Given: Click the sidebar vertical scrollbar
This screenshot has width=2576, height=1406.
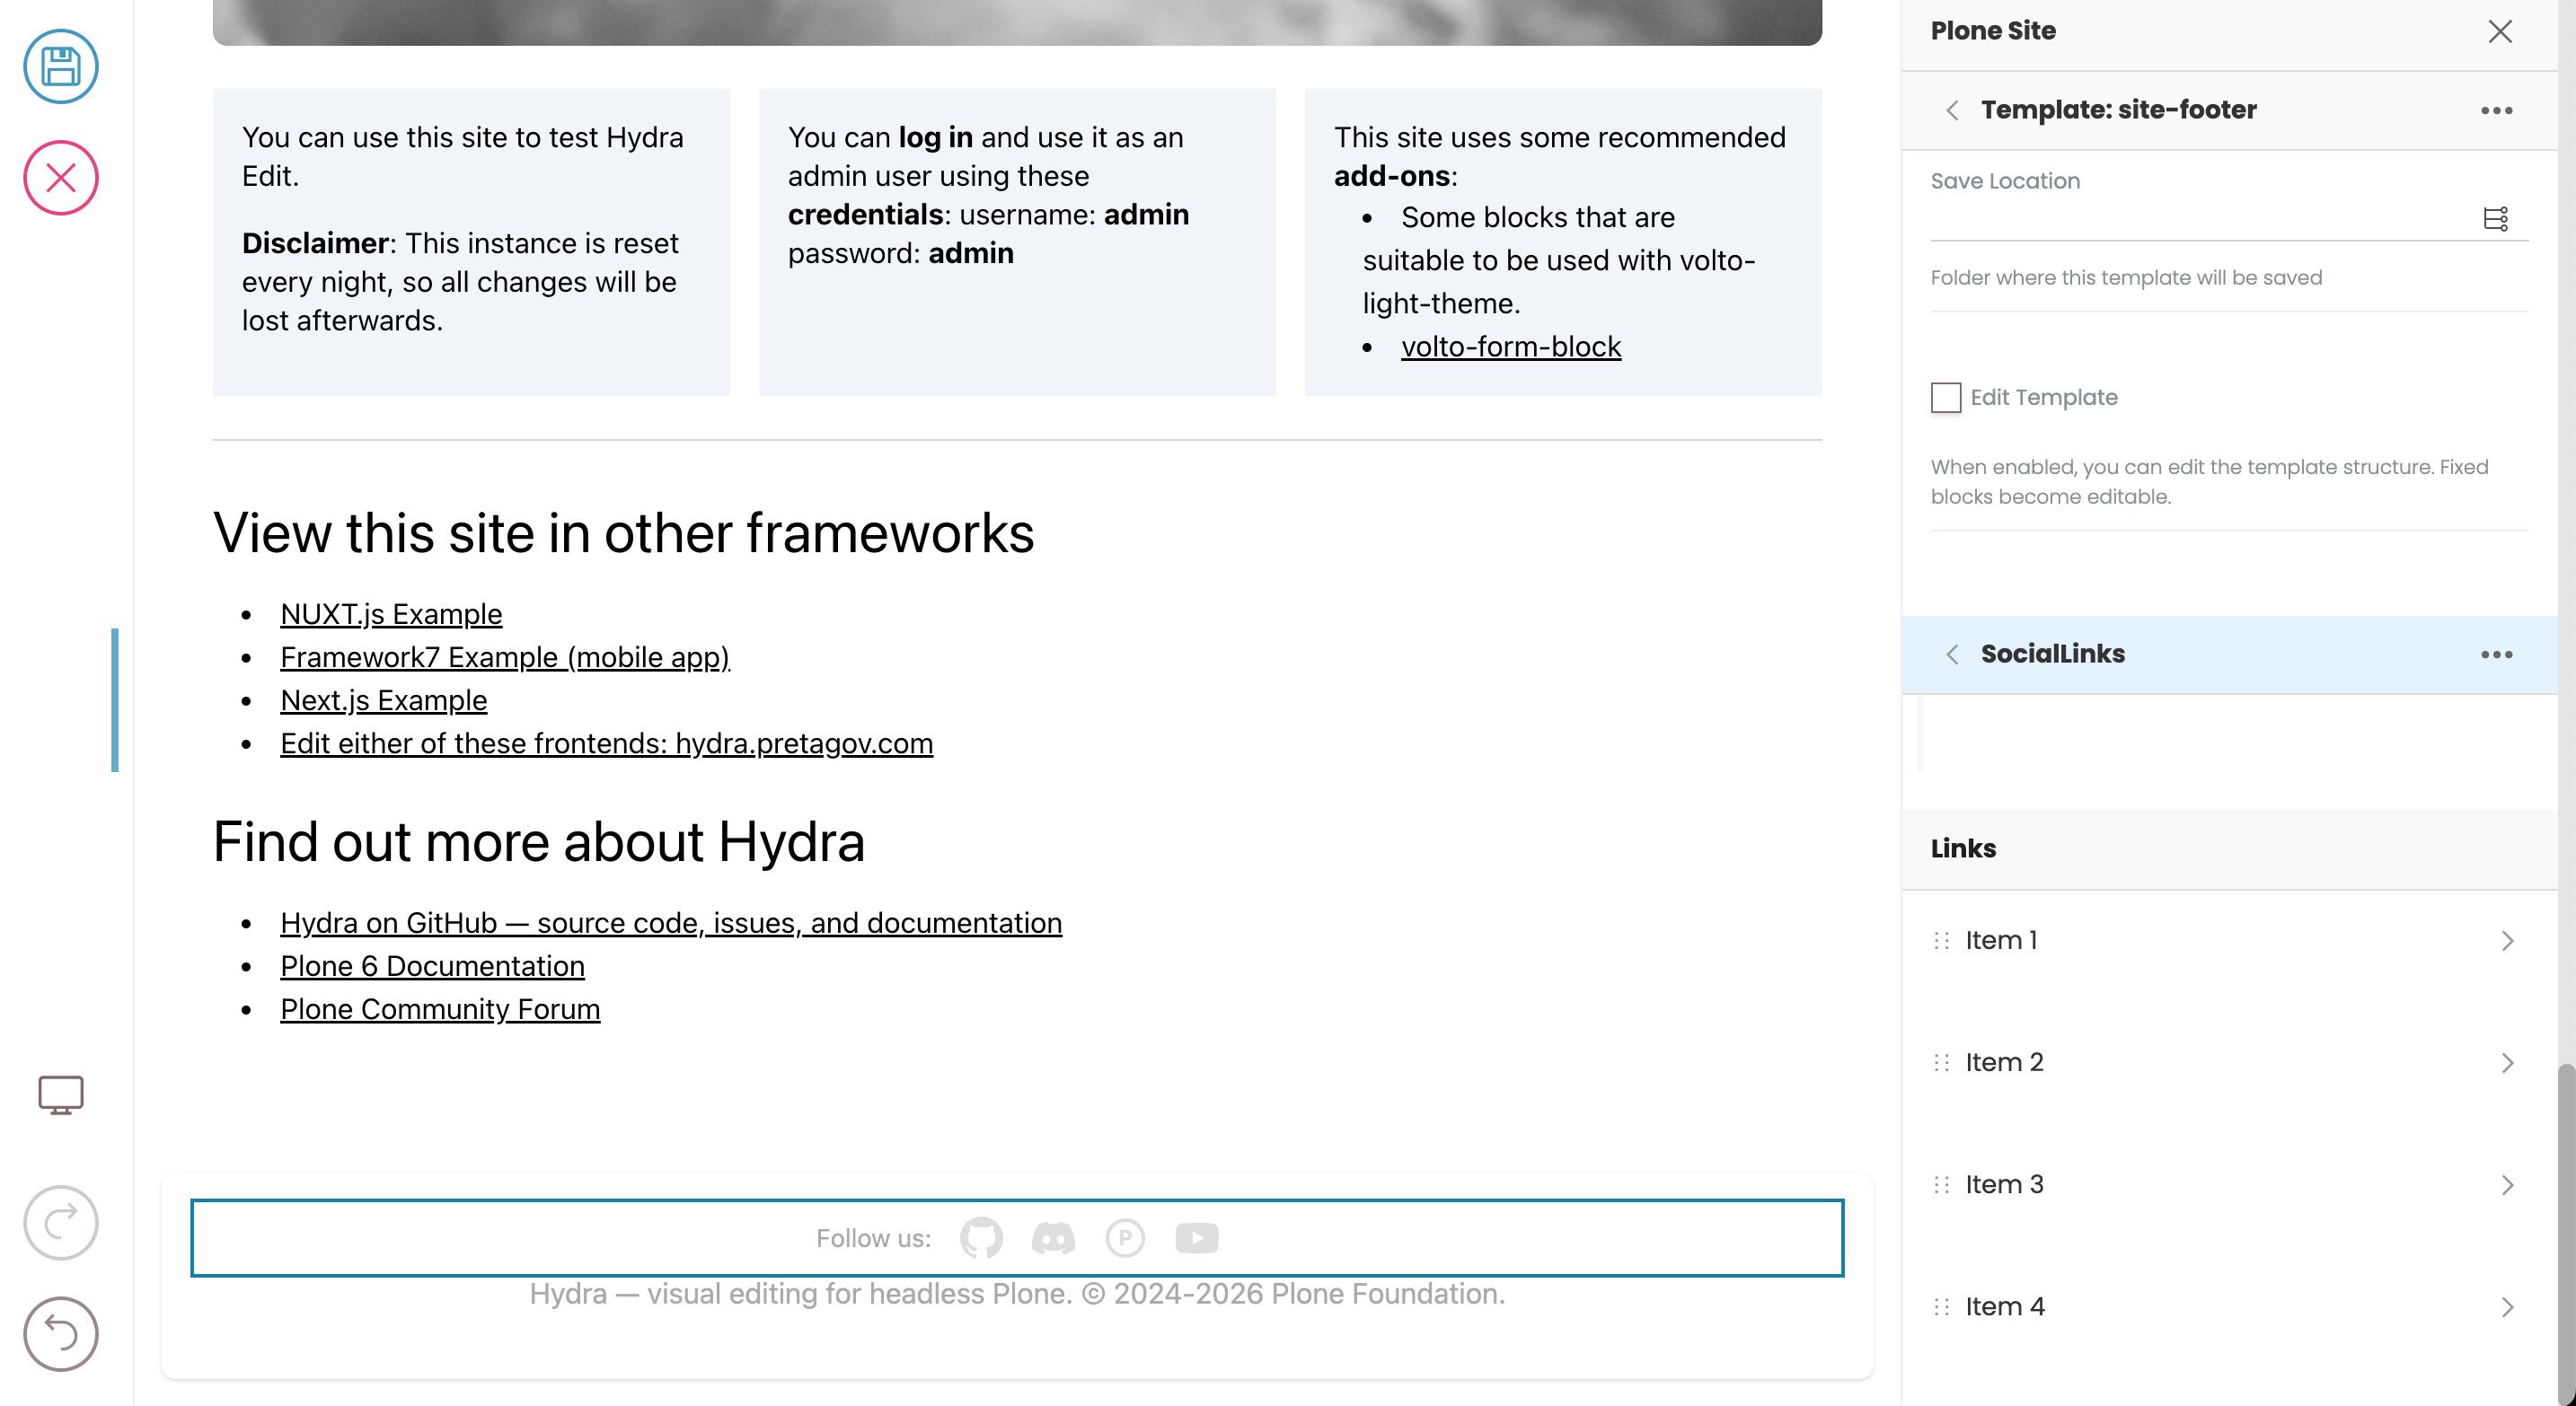Looking at the screenshot, I should point(2566,1229).
